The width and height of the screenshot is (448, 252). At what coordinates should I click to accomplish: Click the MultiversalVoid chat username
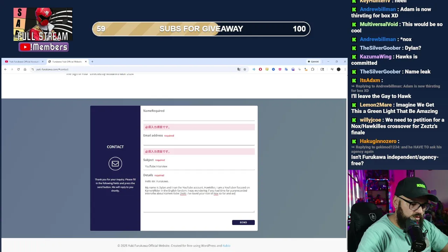pyautogui.click(x=379, y=24)
